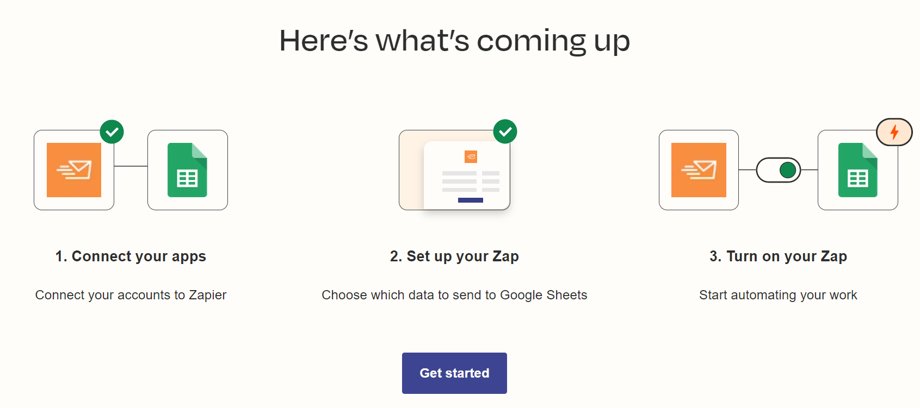This screenshot has width=920, height=408.
Task: Click the connector line between step 1 apps
Action: (x=131, y=166)
